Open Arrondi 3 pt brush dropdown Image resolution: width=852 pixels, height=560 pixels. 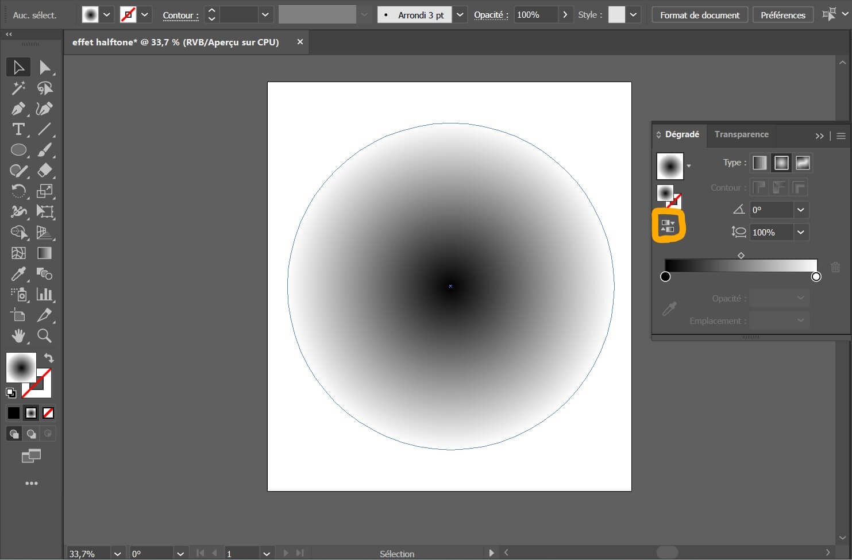pyautogui.click(x=460, y=15)
